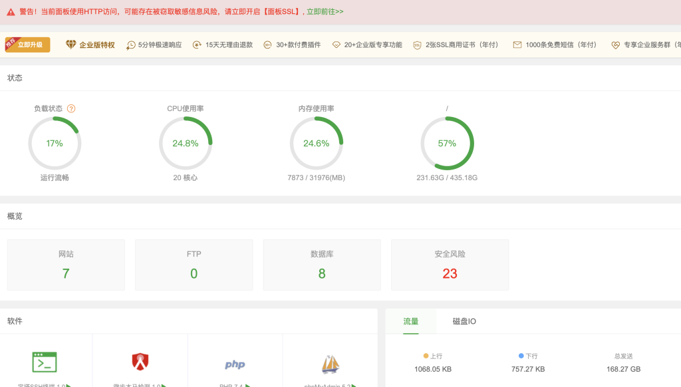Click the refund icon before 15天无理由退款
This screenshot has width=681, height=387.
[197, 45]
